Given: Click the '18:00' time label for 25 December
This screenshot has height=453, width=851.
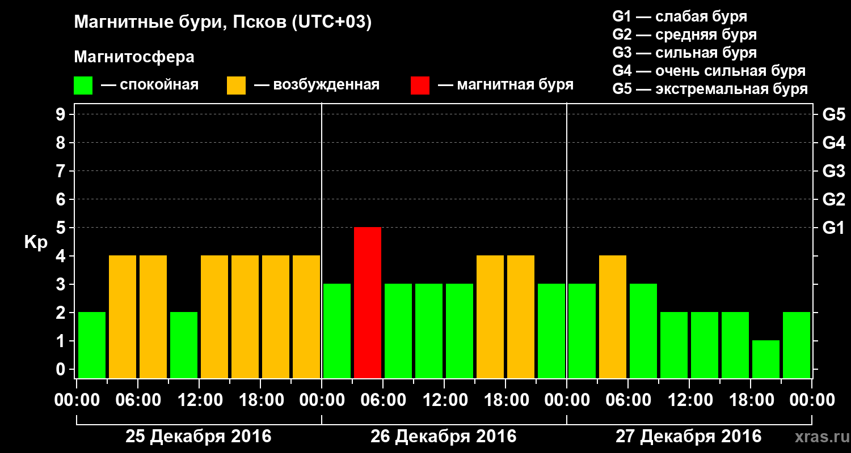Looking at the screenshot, I should tap(260, 400).
